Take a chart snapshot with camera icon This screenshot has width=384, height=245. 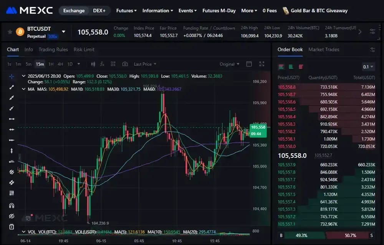125,64
